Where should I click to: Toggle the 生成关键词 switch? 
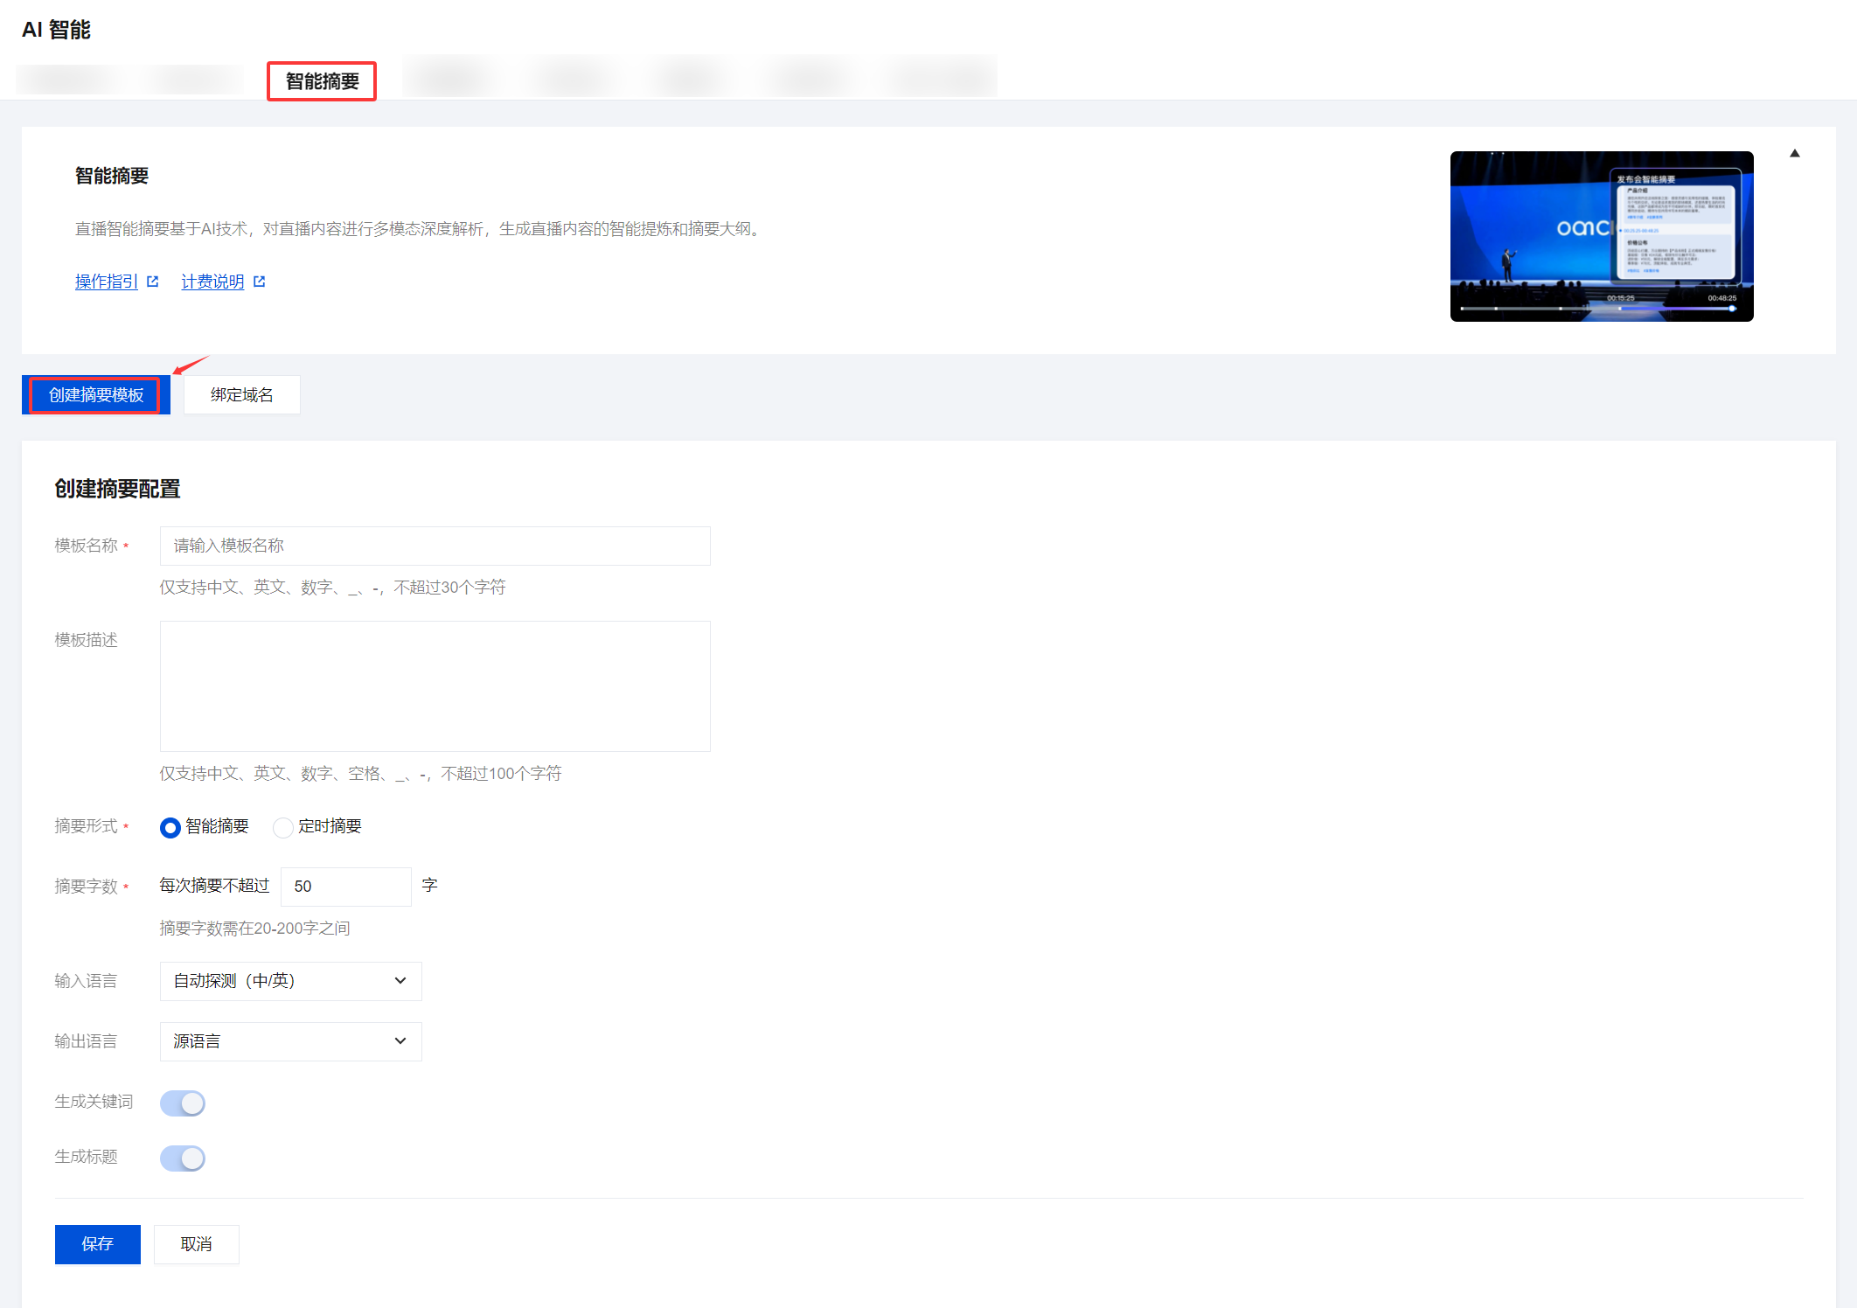(183, 1103)
